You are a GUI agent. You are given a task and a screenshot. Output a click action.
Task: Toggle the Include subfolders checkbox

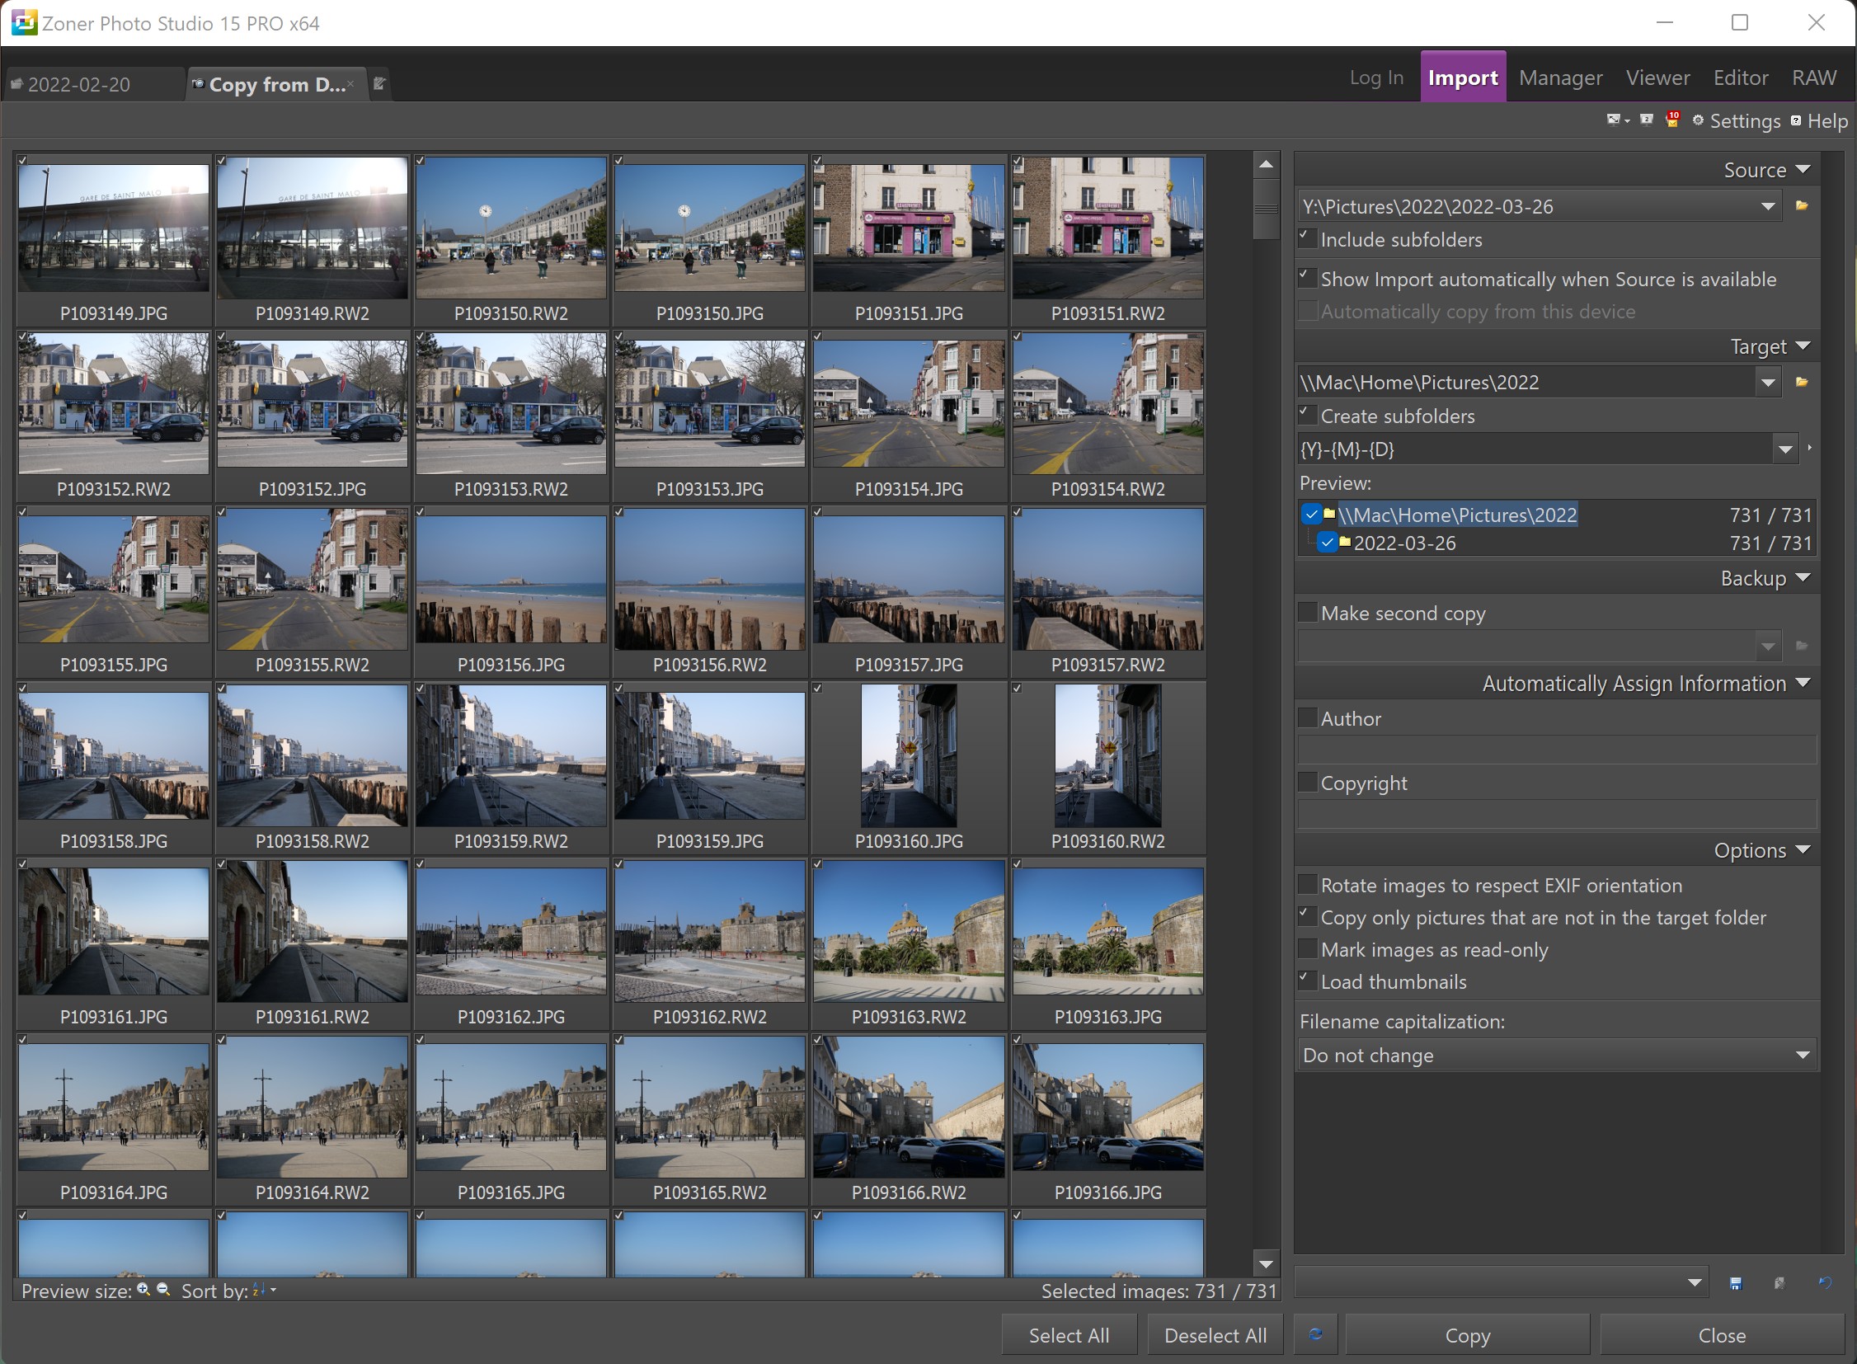[x=1307, y=239]
